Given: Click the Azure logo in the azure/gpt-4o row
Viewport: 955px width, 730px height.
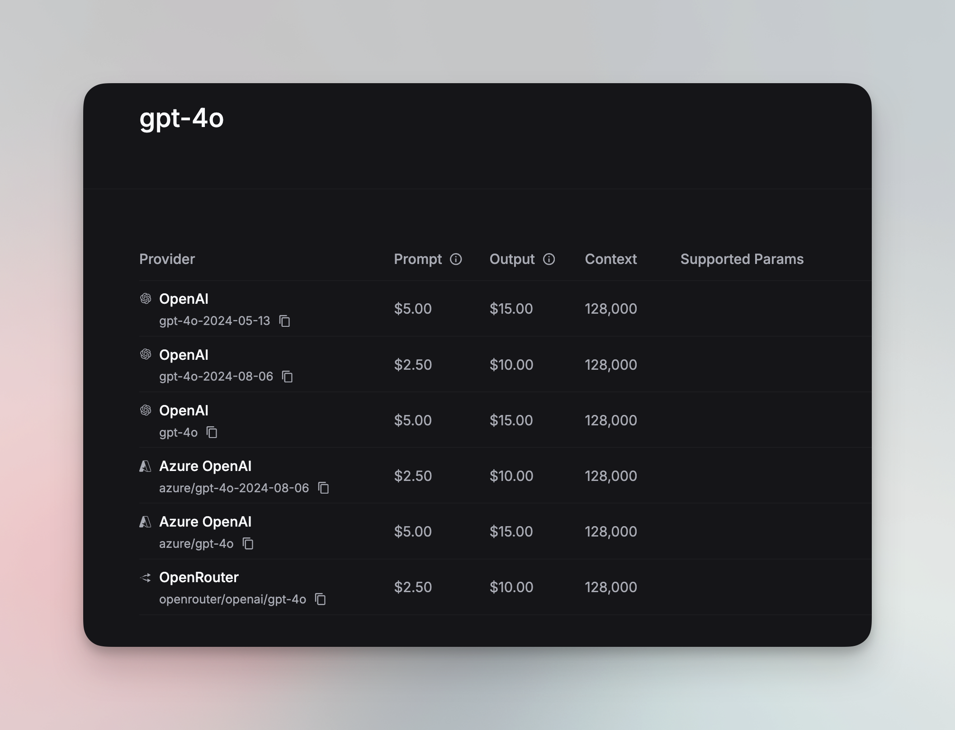Looking at the screenshot, I should tap(145, 522).
